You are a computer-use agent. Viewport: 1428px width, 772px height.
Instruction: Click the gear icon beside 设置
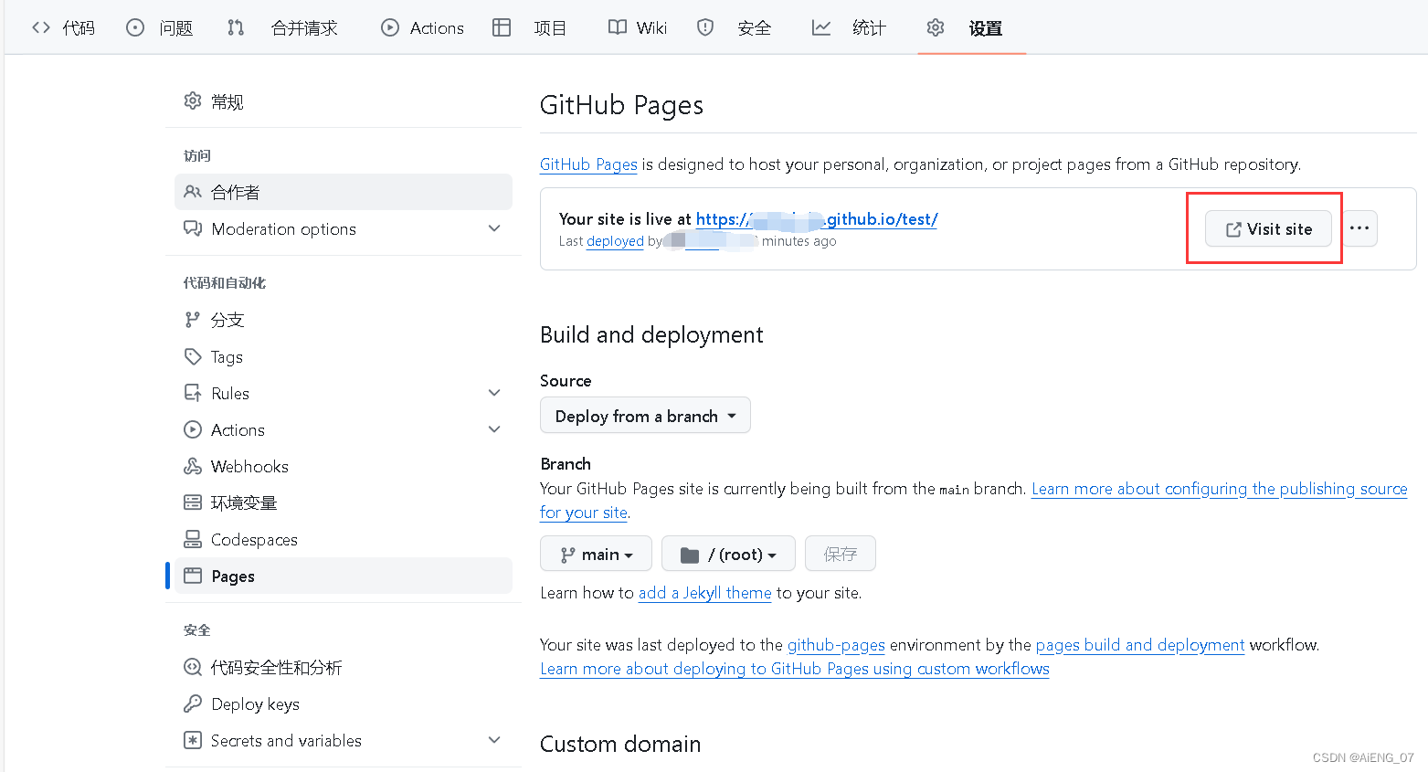click(x=936, y=27)
